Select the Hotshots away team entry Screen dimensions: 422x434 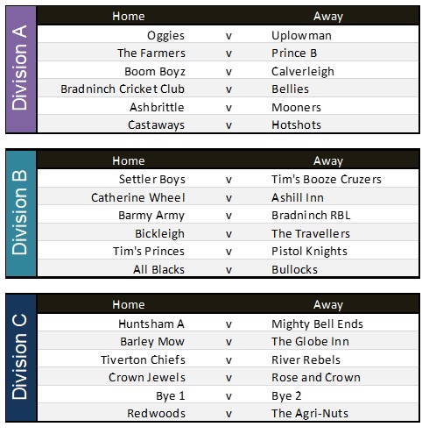[x=296, y=125]
